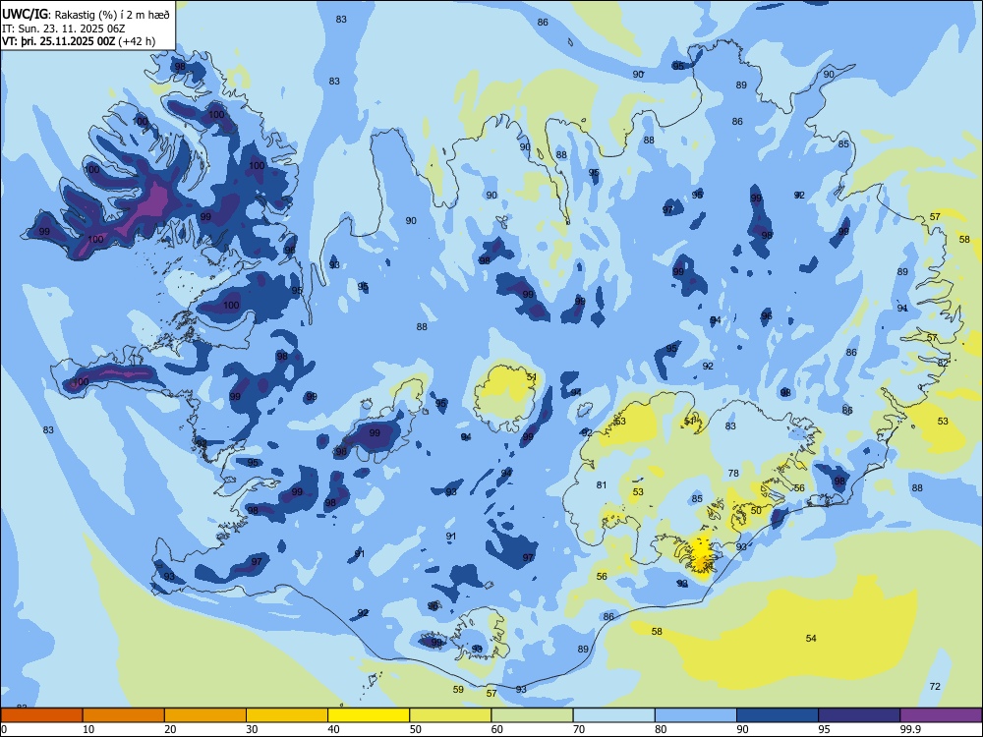Click the colour scale tick label '40'
983x737 pixels.
coord(334,729)
